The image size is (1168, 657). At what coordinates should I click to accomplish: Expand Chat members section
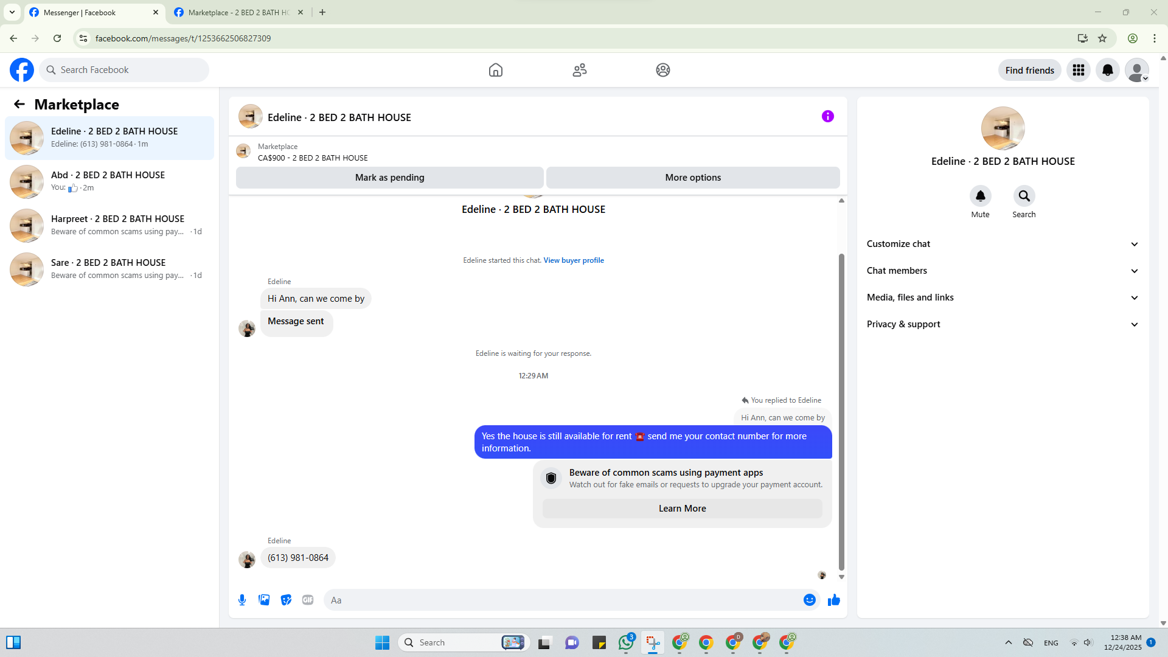(1002, 271)
